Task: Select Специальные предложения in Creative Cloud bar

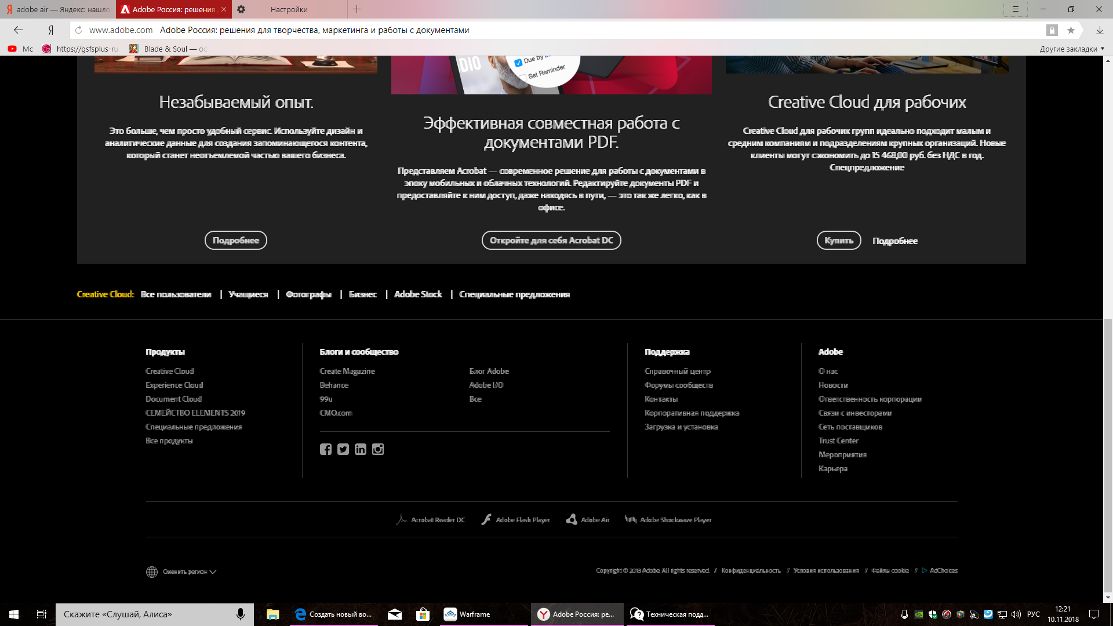Action: tap(514, 294)
